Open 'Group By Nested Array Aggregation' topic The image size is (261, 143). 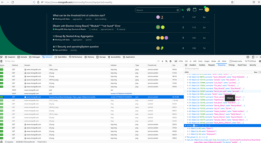[x=74, y=36]
